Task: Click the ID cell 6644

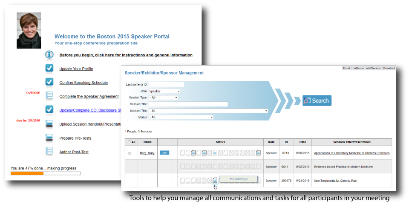Action: click(x=286, y=167)
